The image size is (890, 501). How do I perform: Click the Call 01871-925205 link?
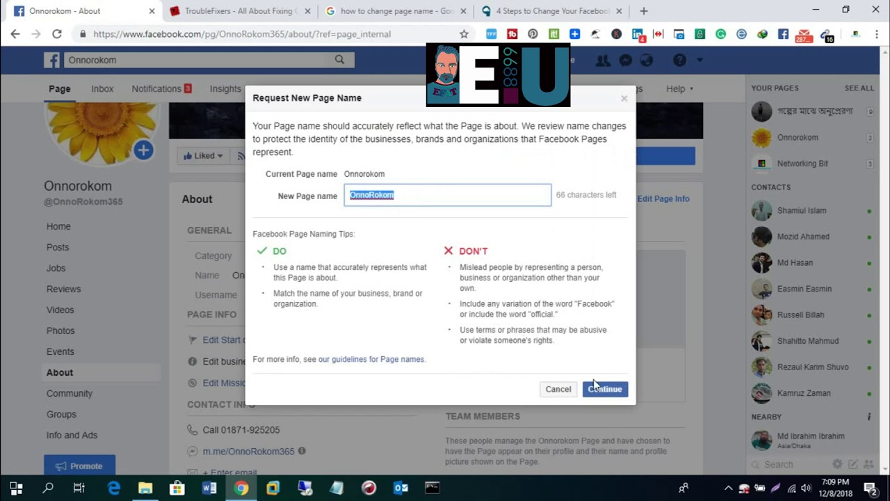[241, 430]
